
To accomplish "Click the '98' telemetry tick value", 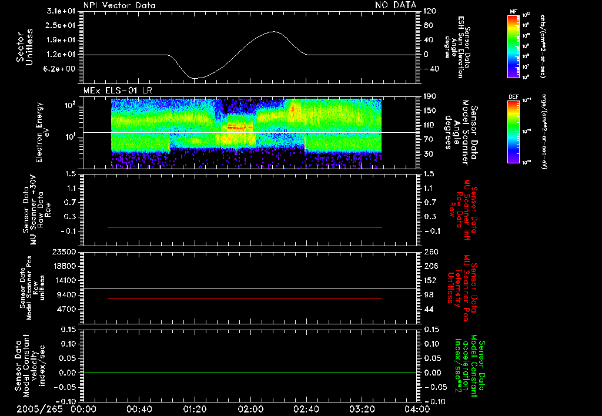I will coord(429,295).
